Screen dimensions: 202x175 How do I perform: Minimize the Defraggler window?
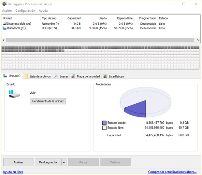click(172, 4)
